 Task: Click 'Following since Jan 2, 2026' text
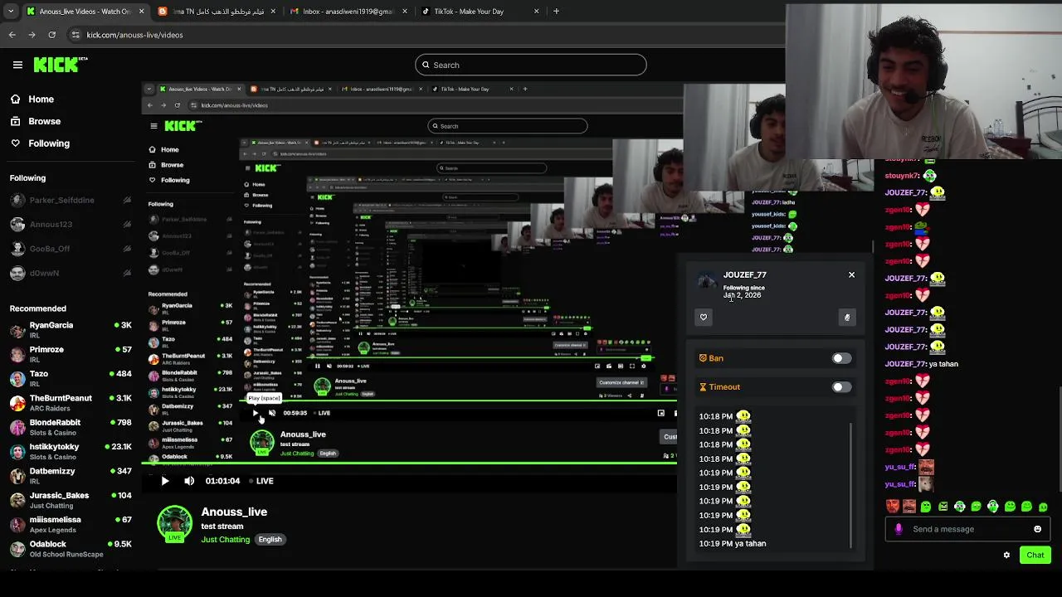coord(743,291)
